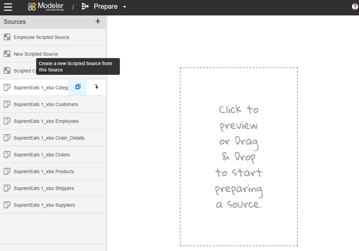Select SupremEats 1_xlsx Order_Details source
Image resolution: width=359 pixels, height=251 pixels.
pos(49,138)
